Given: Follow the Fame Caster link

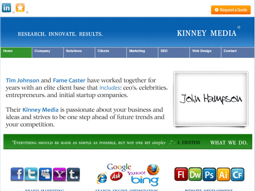Looking at the screenshot, I should pyautogui.click(x=69, y=81).
